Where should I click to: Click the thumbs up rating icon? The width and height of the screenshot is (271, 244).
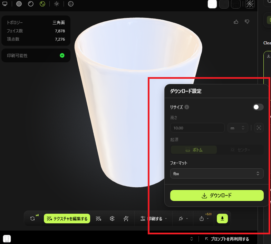pos(236,22)
